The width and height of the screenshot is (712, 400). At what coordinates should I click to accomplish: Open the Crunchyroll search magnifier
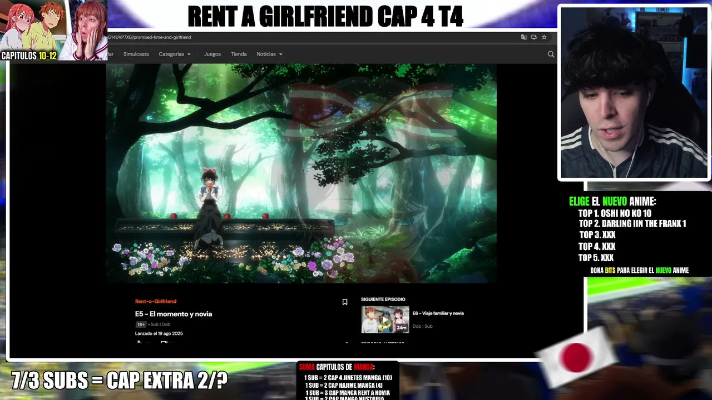(551, 54)
